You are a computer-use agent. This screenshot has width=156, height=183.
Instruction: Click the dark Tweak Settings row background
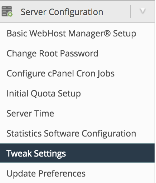pos(77,153)
